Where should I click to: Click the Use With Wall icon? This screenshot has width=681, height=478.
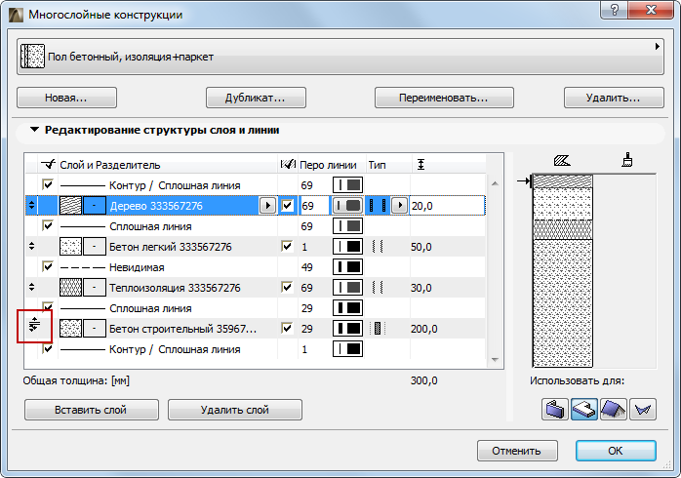click(x=554, y=410)
